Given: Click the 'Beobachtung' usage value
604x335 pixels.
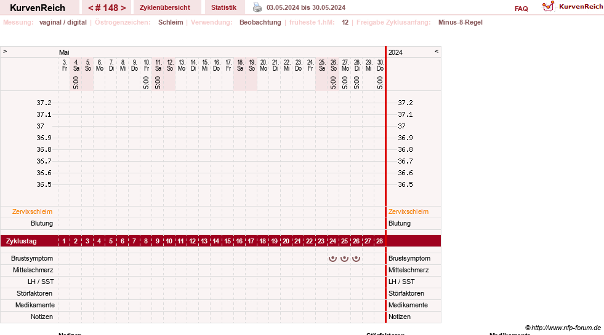Looking at the screenshot, I should (260, 22).
